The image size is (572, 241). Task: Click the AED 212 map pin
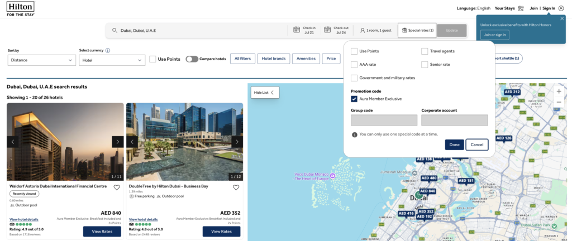(x=512, y=93)
